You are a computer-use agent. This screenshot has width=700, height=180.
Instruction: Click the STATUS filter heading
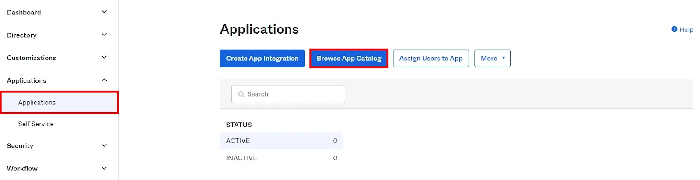239,125
